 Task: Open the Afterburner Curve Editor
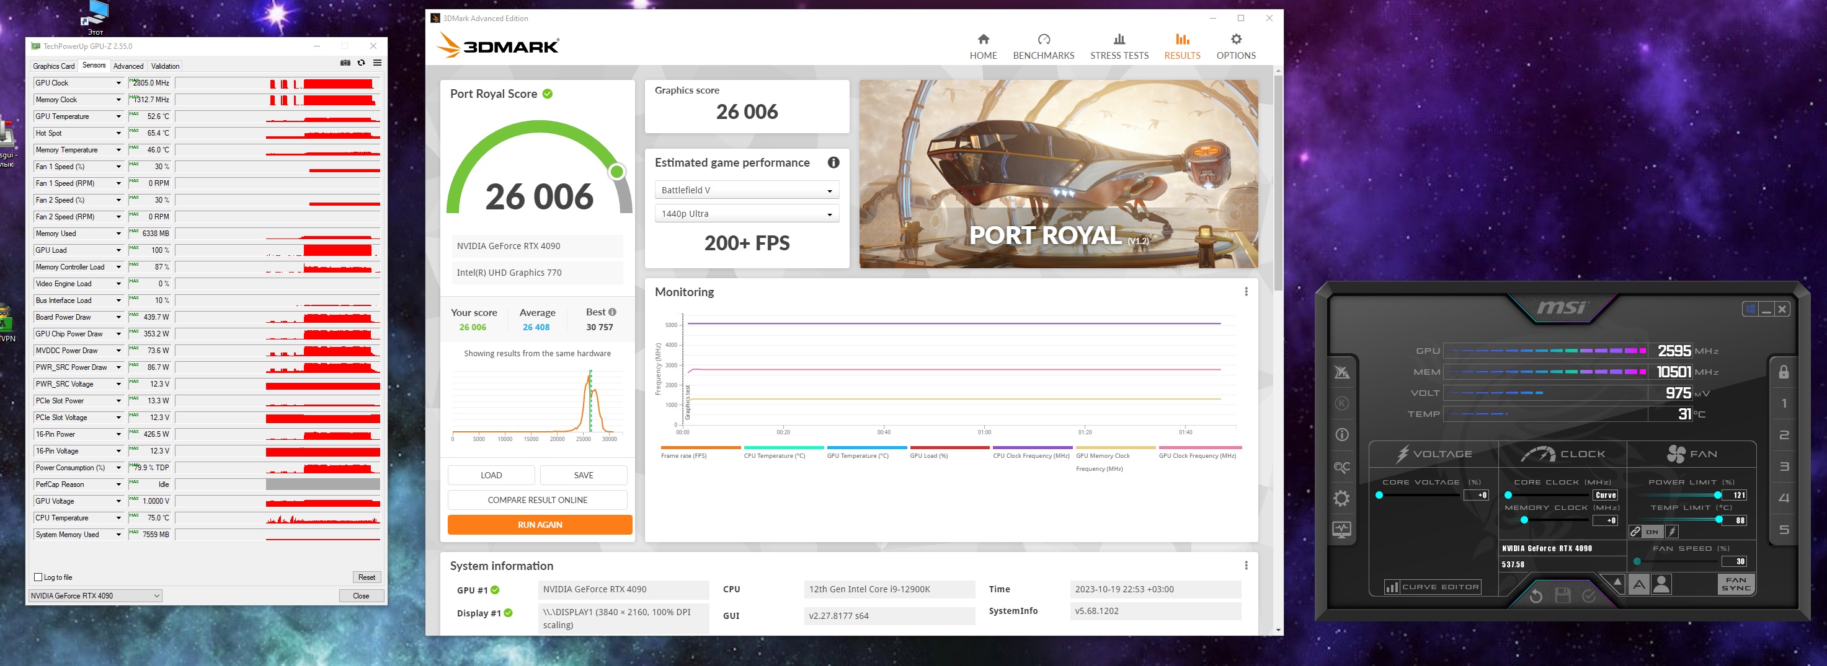pos(1433,587)
